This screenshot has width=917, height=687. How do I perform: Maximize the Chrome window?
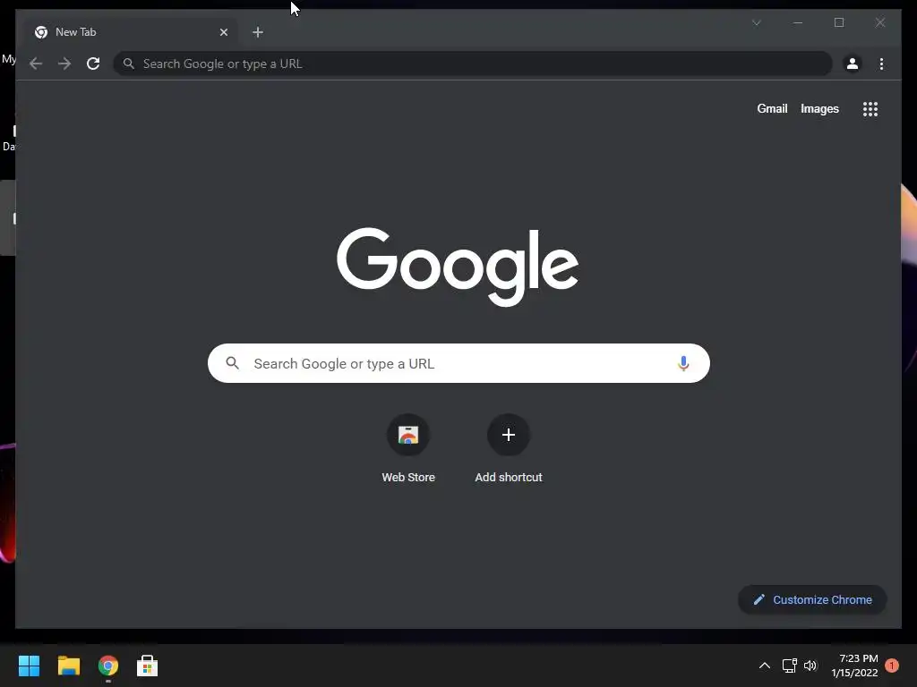839,22
